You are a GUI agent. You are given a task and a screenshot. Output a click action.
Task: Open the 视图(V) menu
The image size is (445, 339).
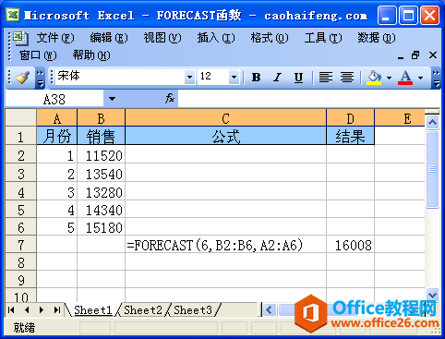click(x=162, y=38)
